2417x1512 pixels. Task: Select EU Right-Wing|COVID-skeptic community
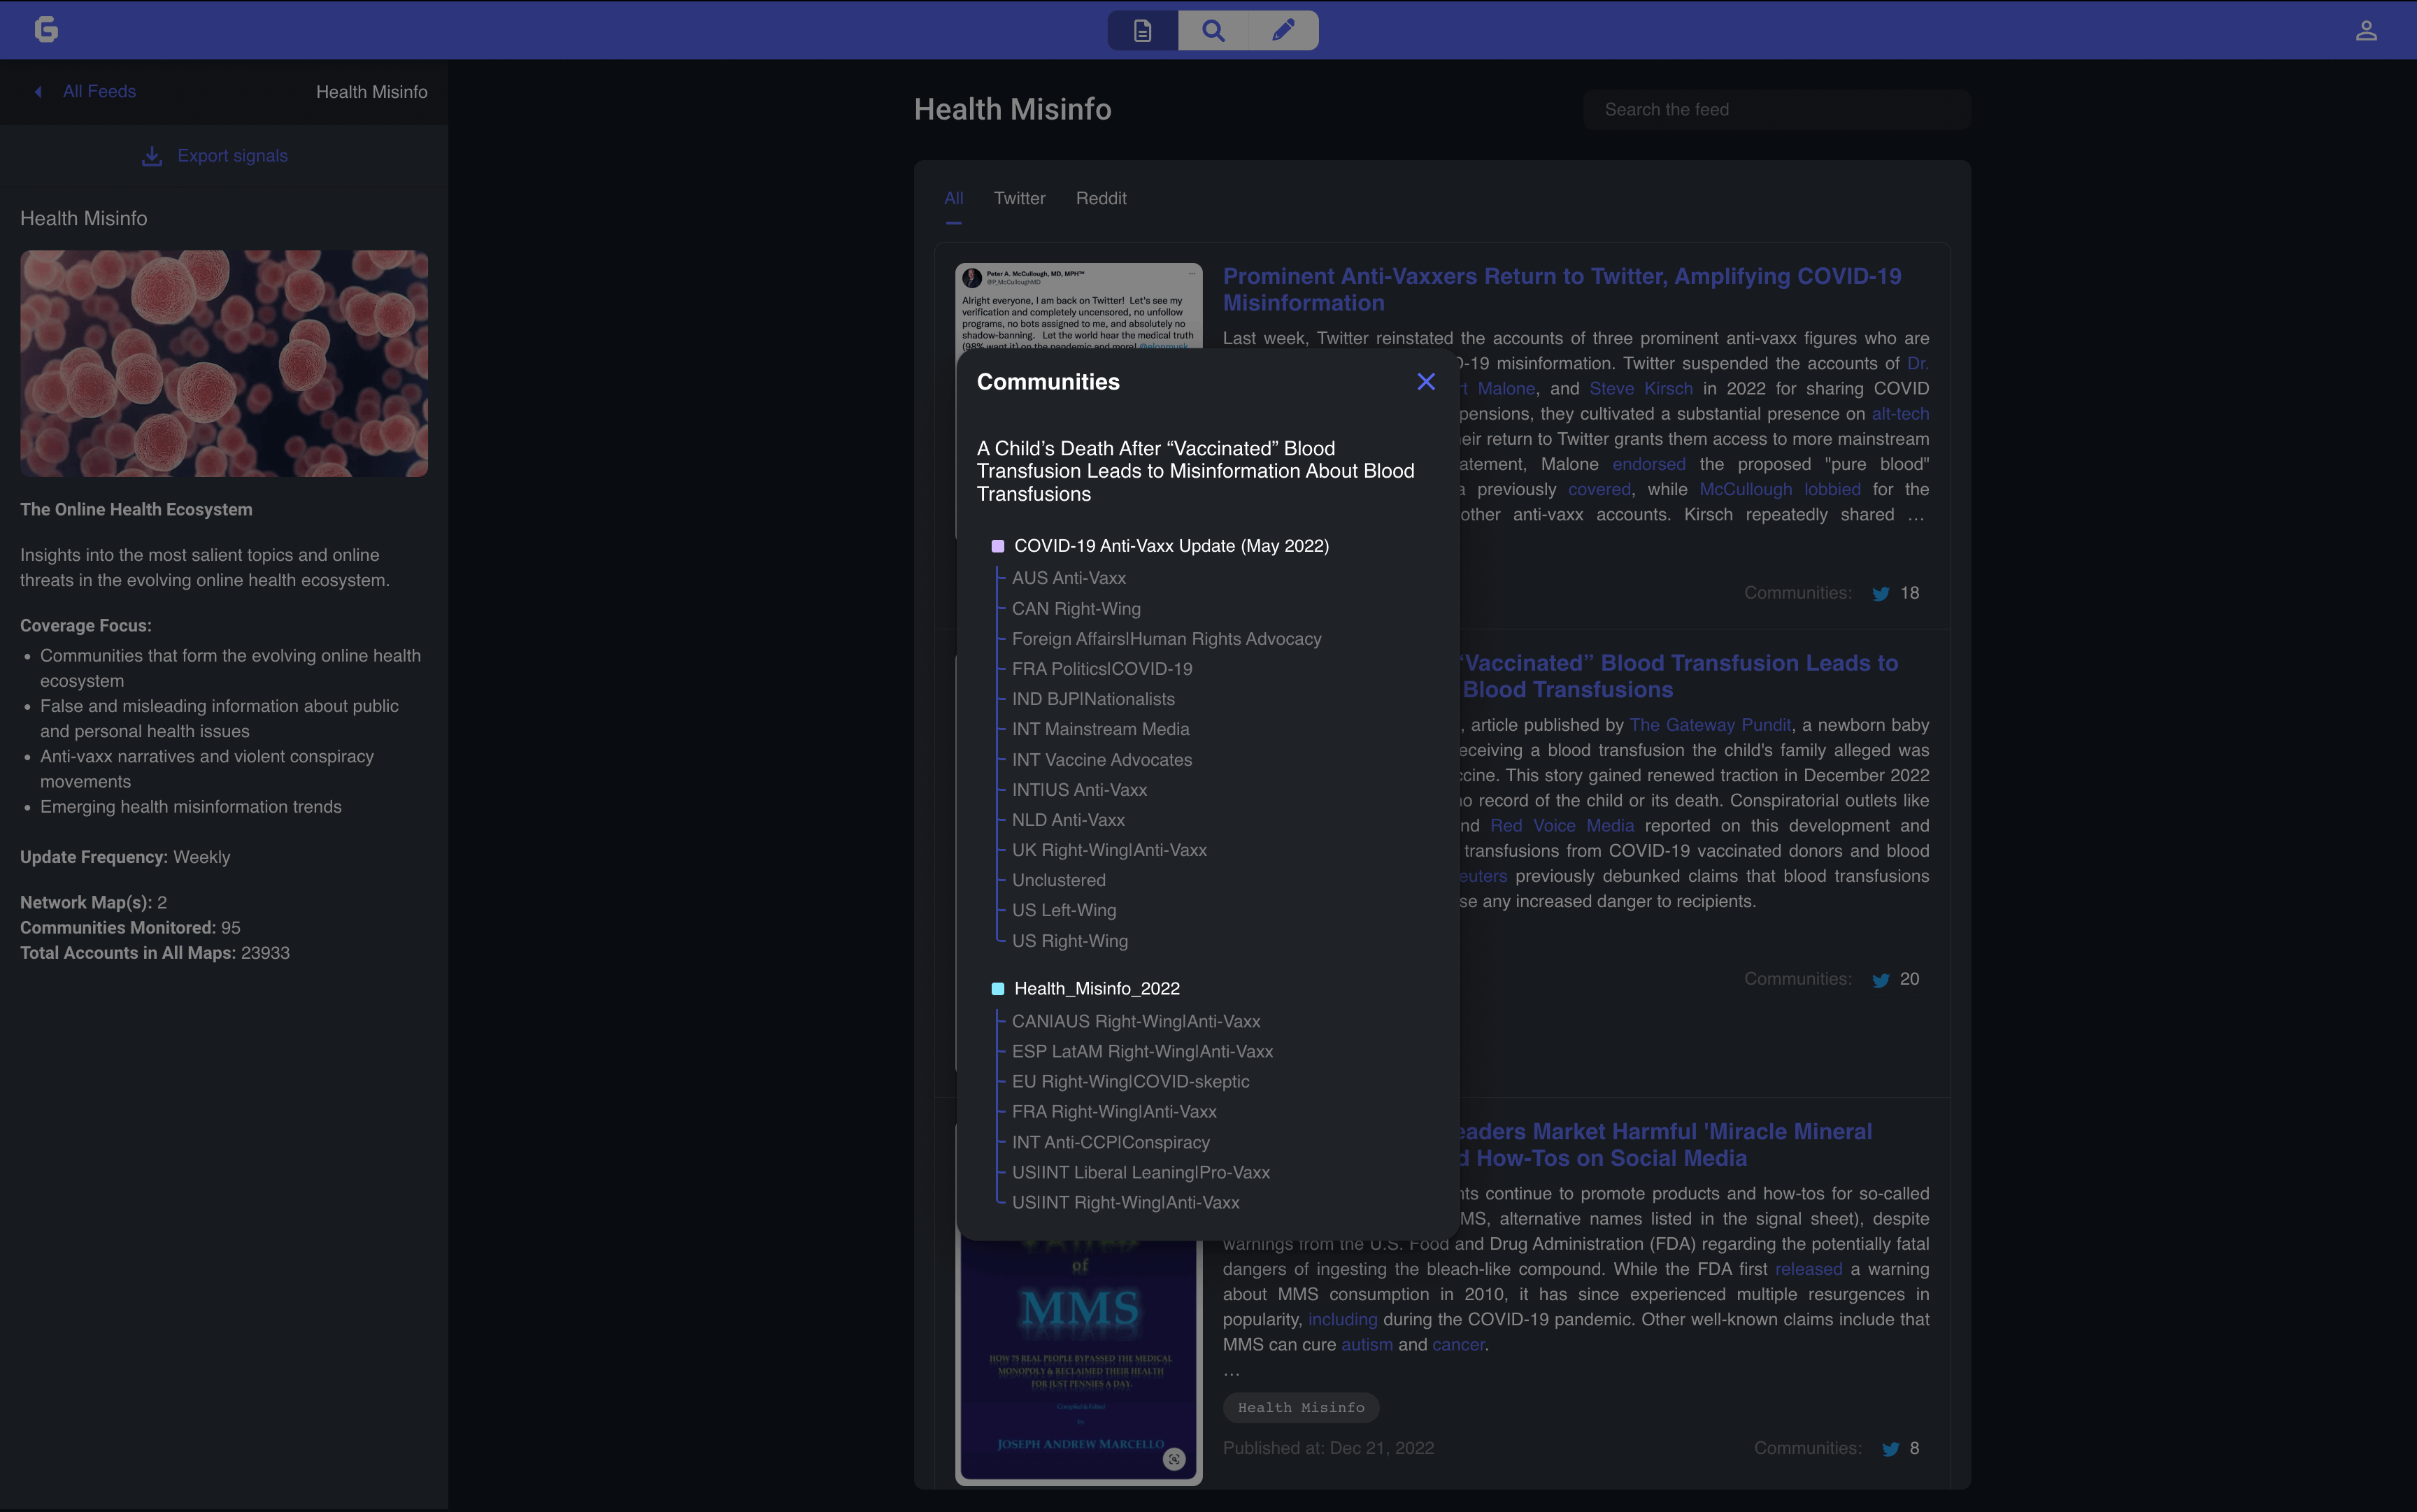pyautogui.click(x=1130, y=1082)
